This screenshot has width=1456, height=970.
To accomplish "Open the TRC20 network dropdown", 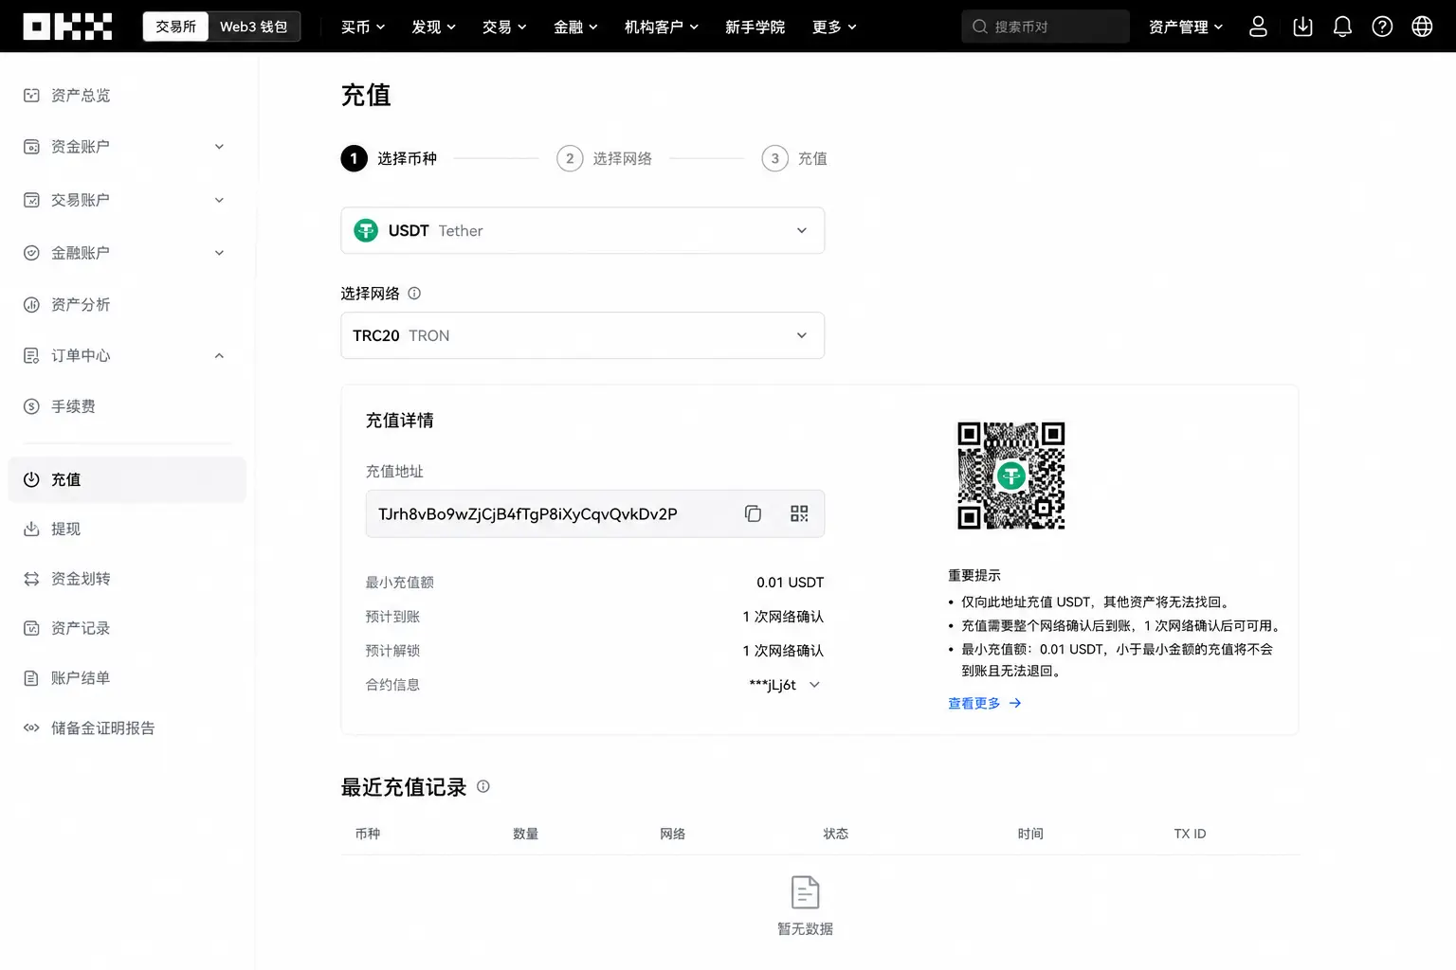I will pyautogui.click(x=582, y=335).
